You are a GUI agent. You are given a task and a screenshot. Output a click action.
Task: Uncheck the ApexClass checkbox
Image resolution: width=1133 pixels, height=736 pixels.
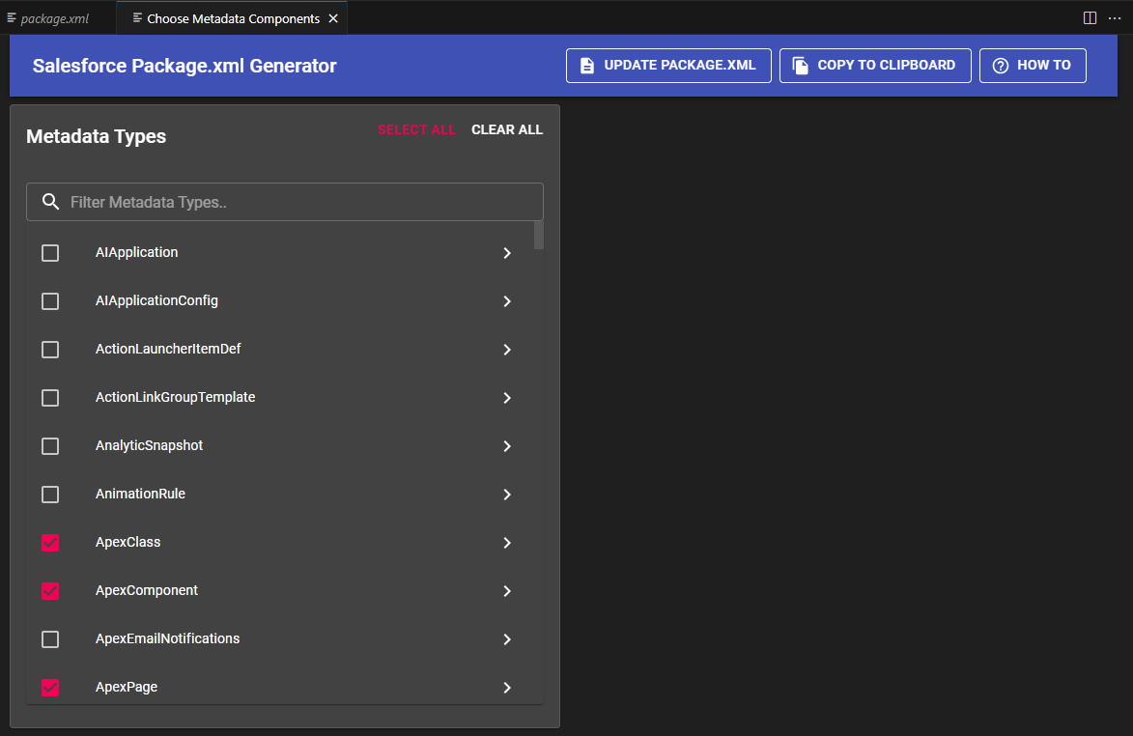pos(50,543)
